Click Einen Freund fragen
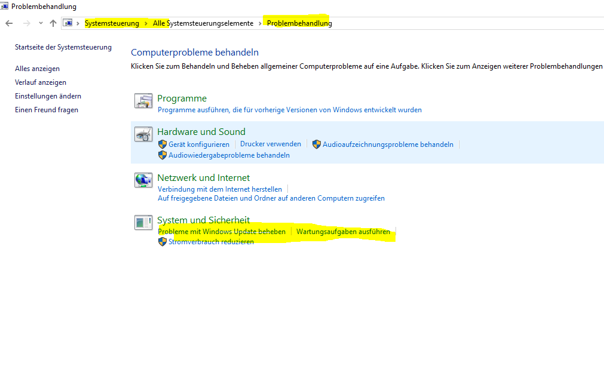 47,110
